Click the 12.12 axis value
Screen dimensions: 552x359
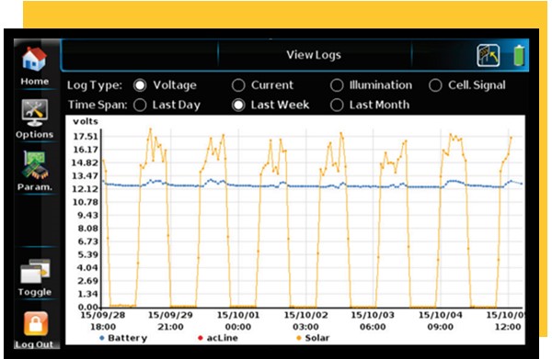(x=86, y=189)
